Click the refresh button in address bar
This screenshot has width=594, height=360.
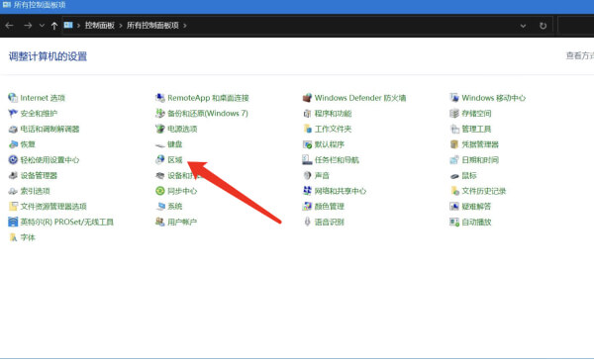pos(543,26)
